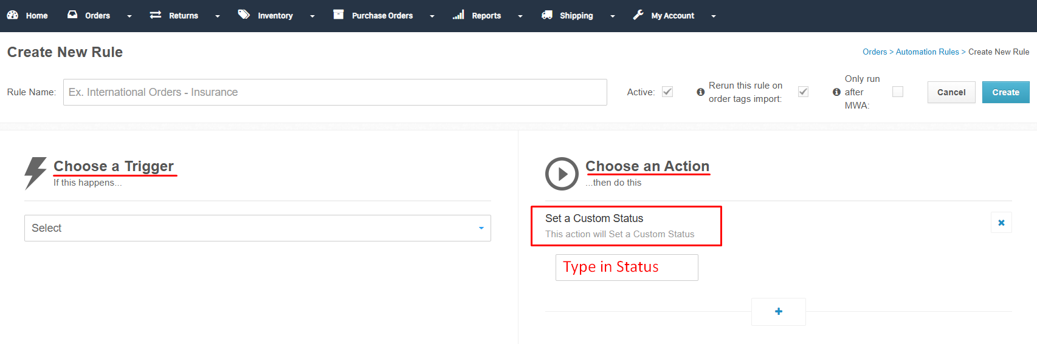The width and height of the screenshot is (1037, 344).
Task: Toggle the Active checkbox
Action: click(x=667, y=92)
